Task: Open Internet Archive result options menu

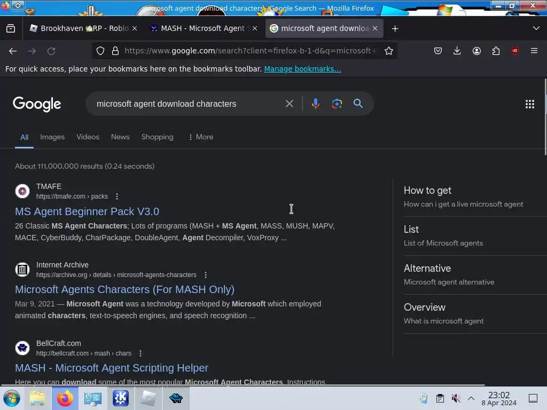Action: tap(206, 275)
